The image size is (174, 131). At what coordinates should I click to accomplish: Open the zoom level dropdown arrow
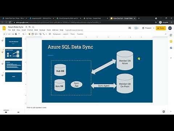tap(26, 34)
